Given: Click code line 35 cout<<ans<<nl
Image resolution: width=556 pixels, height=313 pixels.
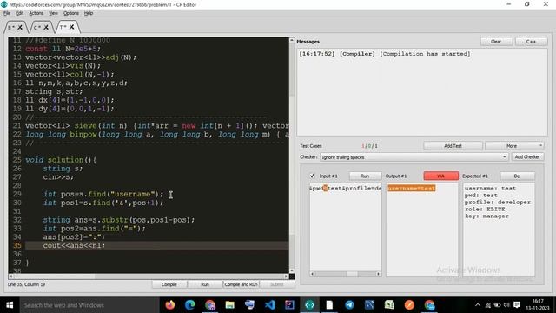Looking at the screenshot, I should [74, 245].
